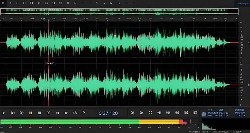Click the playhead marker on the timeline ruler
250x133 pixels.
coord(49,20)
